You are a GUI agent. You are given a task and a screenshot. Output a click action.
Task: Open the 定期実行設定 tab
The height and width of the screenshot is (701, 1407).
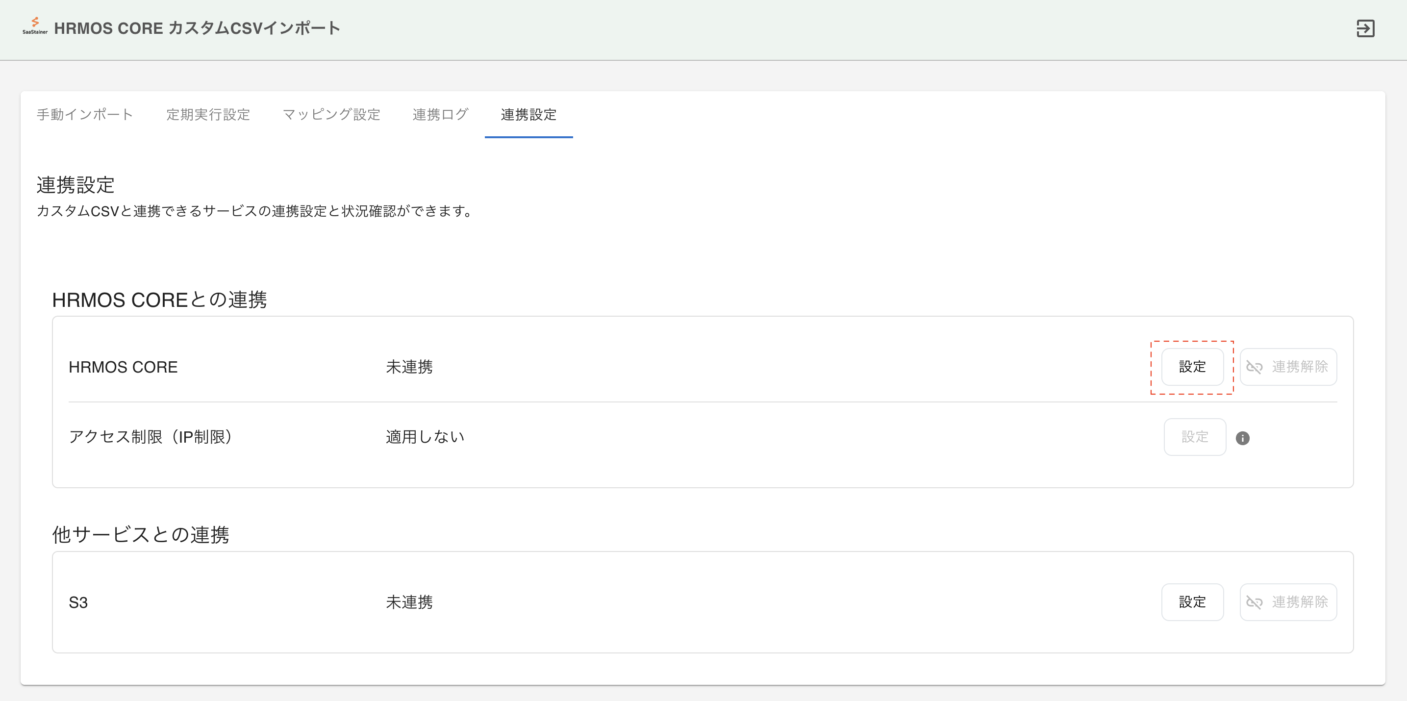208,114
